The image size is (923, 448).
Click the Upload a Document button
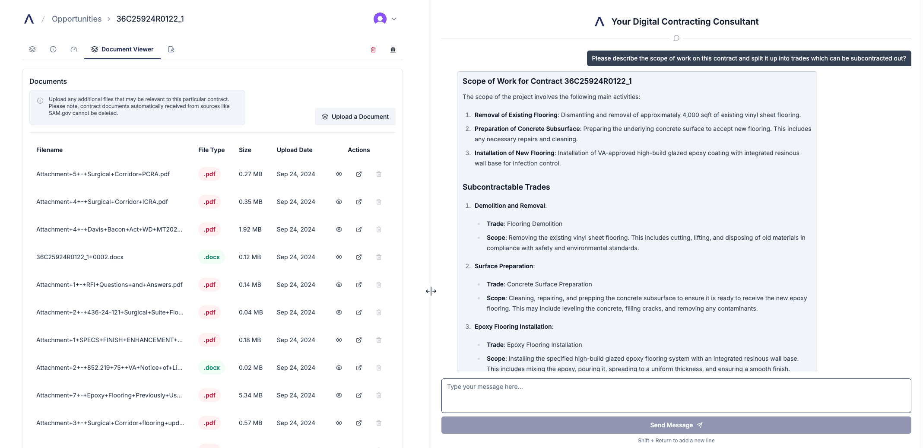point(355,117)
